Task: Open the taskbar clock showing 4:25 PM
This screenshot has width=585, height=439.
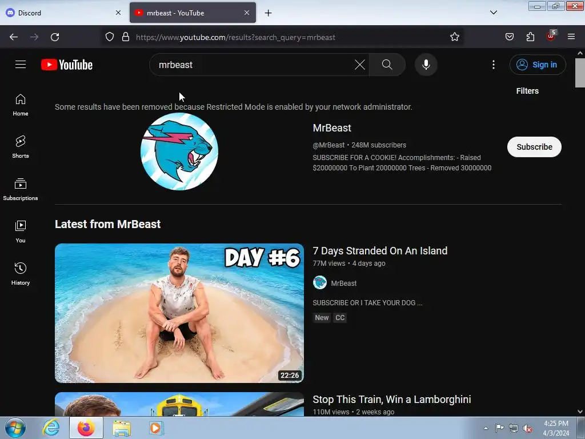Action: point(556,428)
